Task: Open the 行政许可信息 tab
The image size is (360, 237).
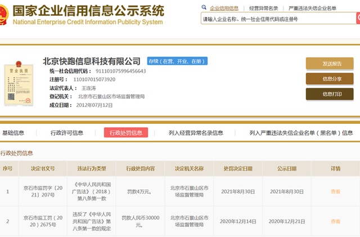Action: coord(67,133)
